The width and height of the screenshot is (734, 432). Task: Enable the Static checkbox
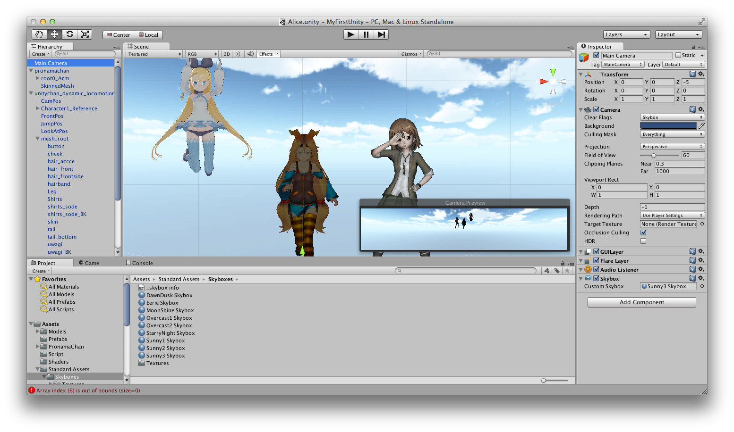tap(678, 55)
